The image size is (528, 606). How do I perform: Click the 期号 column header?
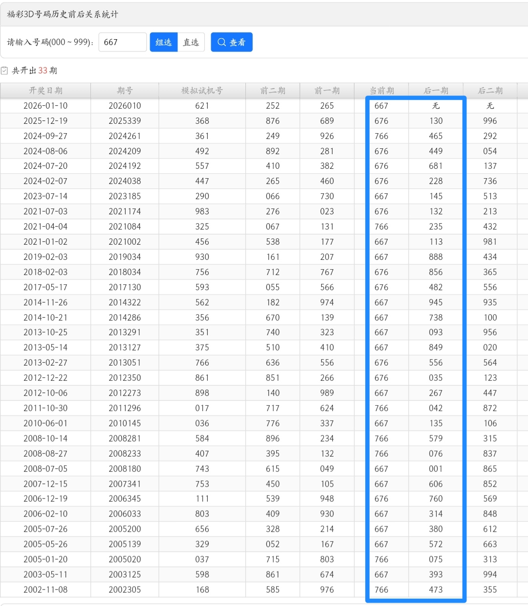[125, 91]
